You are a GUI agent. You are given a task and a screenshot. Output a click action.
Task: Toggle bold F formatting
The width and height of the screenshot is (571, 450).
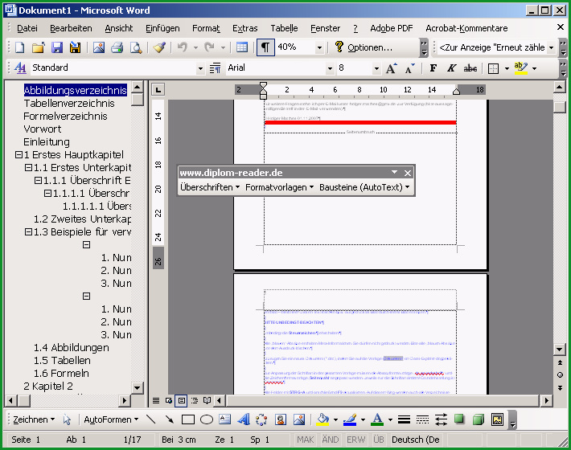(x=433, y=68)
